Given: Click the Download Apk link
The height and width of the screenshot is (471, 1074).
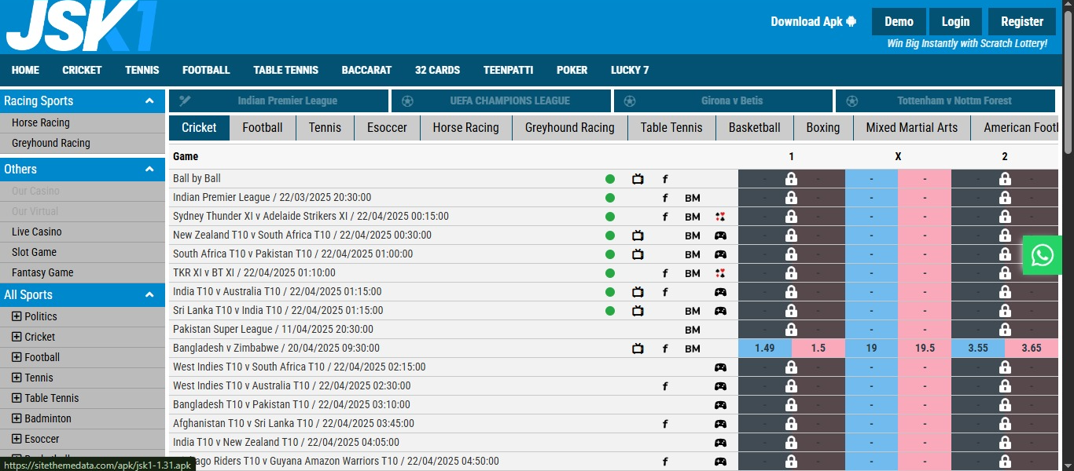Looking at the screenshot, I should click(813, 21).
